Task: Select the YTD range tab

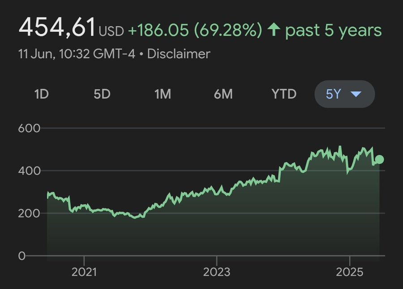Action: point(284,94)
